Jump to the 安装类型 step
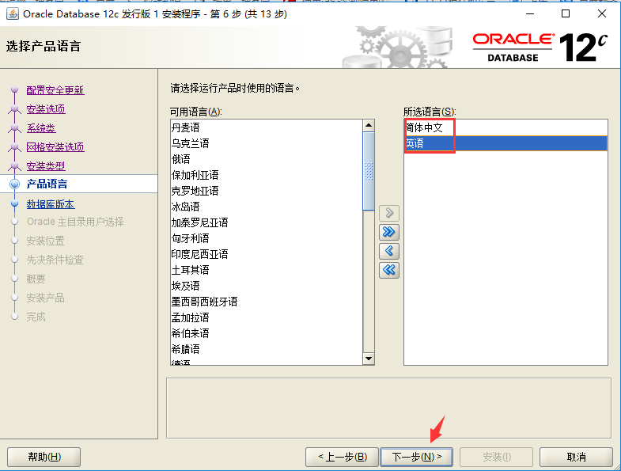The width and height of the screenshot is (621, 471). [x=46, y=166]
